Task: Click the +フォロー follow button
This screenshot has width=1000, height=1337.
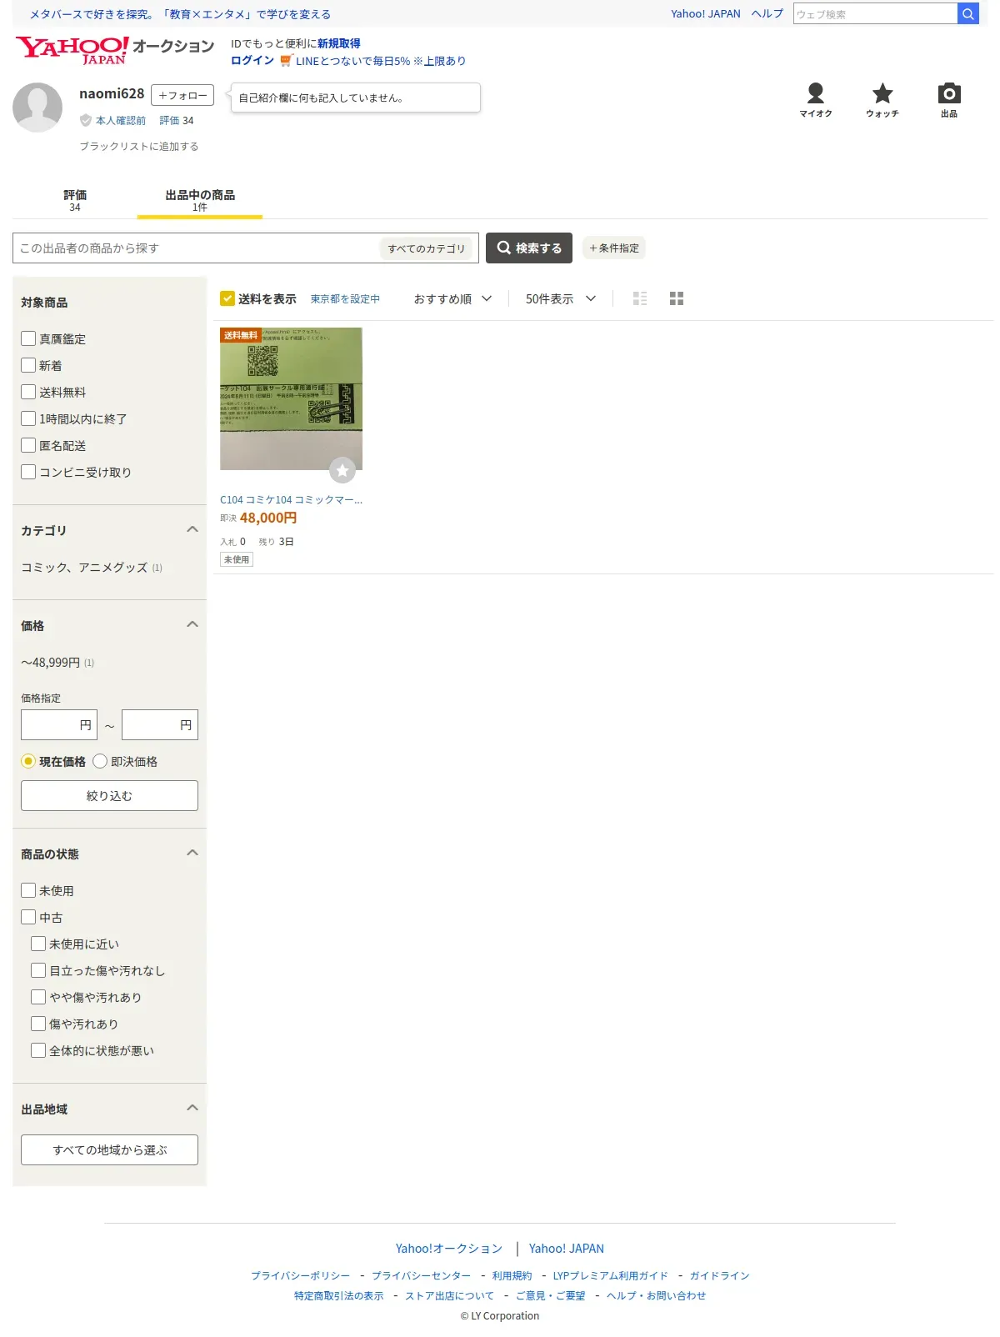Action: [182, 95]
